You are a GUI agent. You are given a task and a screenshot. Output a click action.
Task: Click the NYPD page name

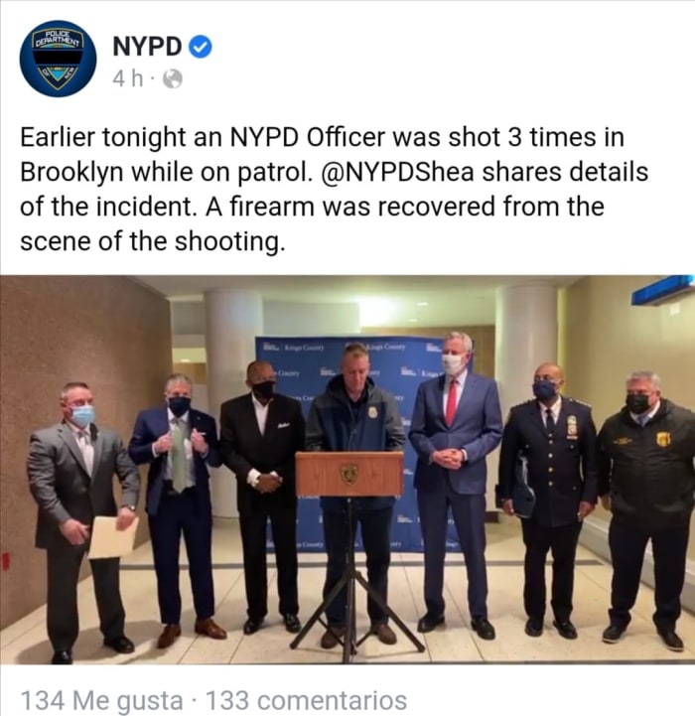147,47
